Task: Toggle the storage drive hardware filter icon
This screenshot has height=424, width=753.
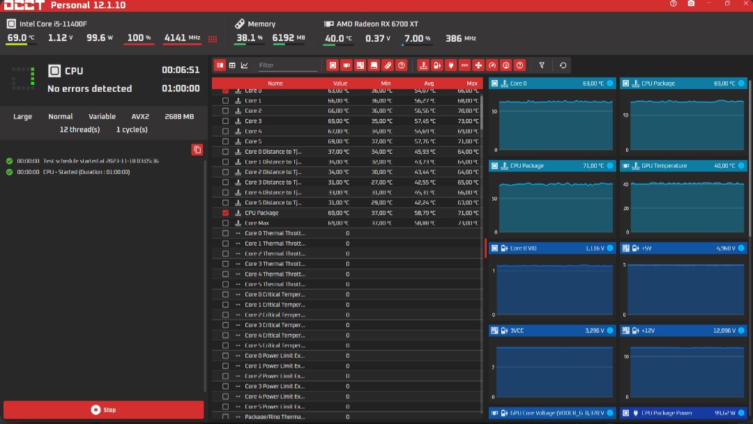Action: 374,65
